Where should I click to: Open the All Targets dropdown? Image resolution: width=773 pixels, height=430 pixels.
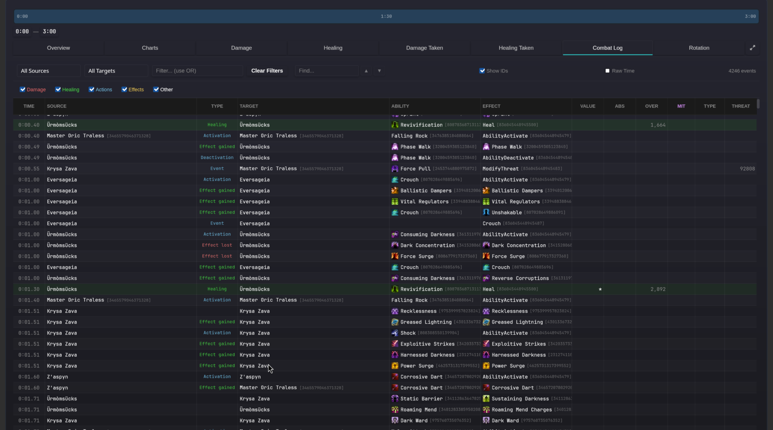116,70
